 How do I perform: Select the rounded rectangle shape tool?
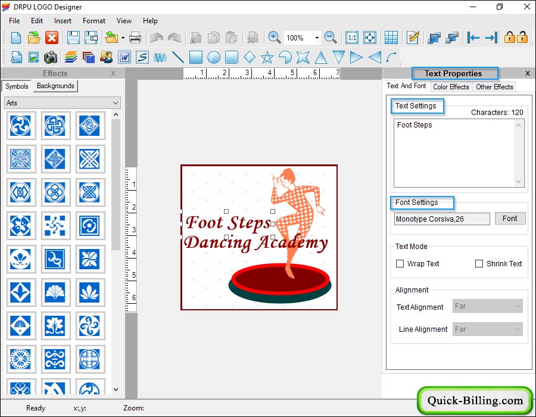coord(232,57)
